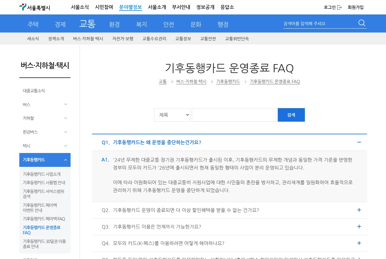Image resolution: width=386 pixels, height=259 pixels.
Task: Click the search magnifier icon in header
Action: click(x=362, y=23)
